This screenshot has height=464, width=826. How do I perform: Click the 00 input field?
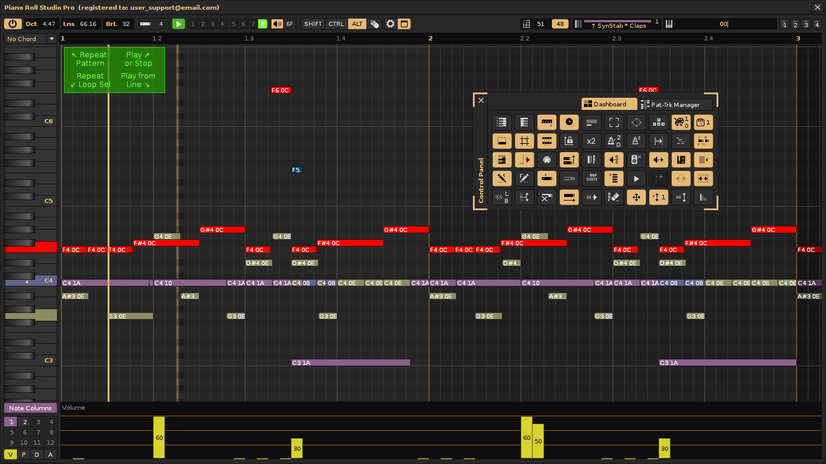tap(724, 24)
